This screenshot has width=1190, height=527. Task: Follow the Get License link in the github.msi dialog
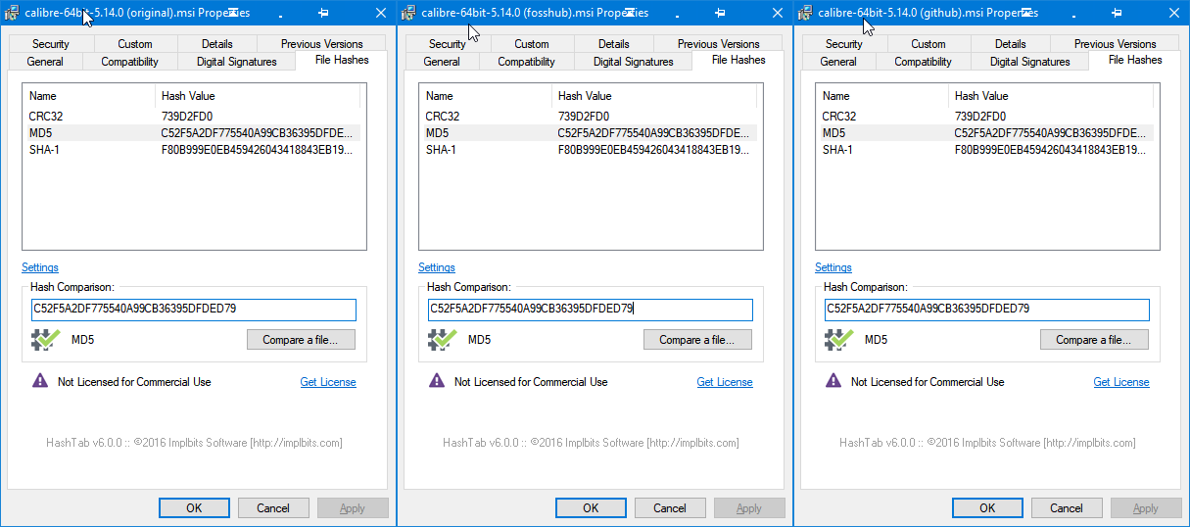click(1121, 382)
